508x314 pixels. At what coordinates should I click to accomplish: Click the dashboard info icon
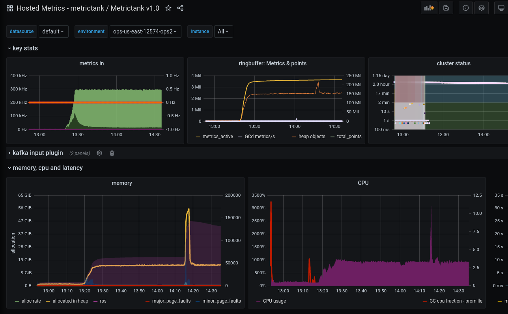(465, 7)
